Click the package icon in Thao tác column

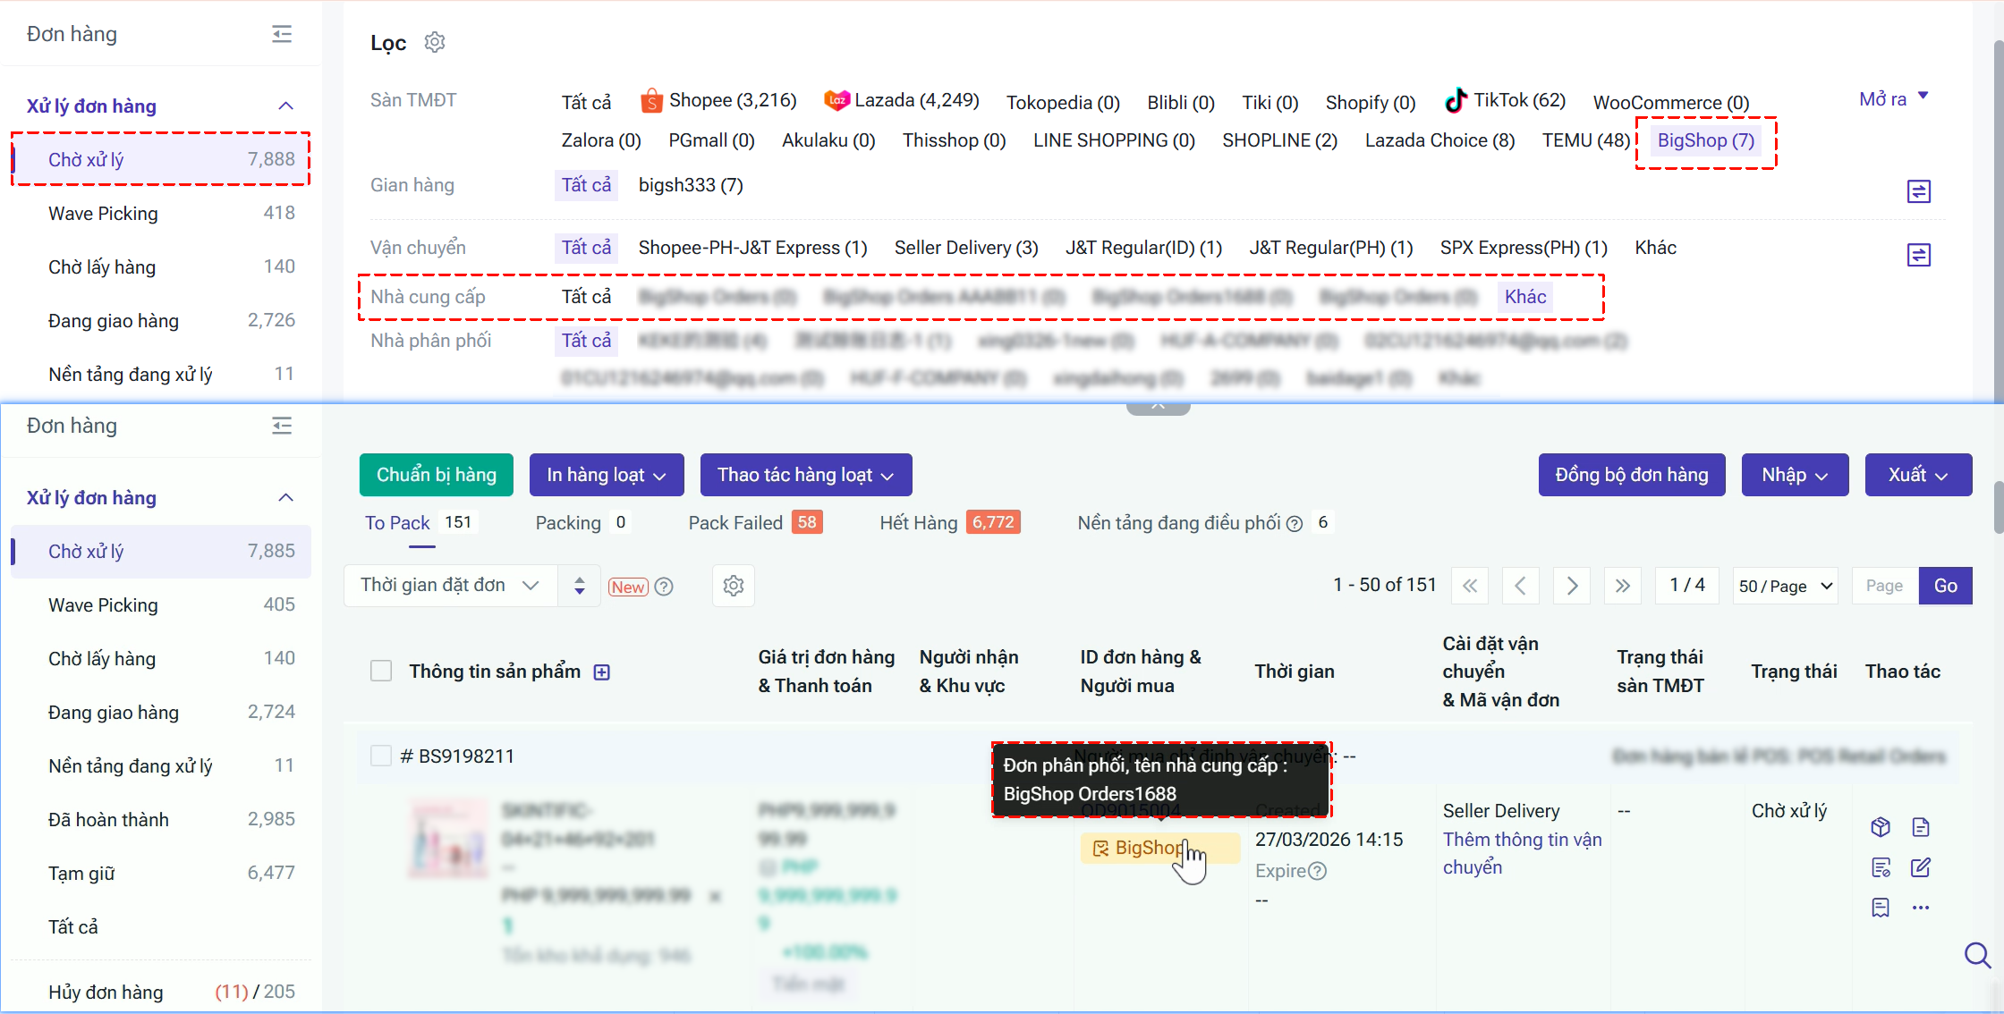coord(1881,827)
